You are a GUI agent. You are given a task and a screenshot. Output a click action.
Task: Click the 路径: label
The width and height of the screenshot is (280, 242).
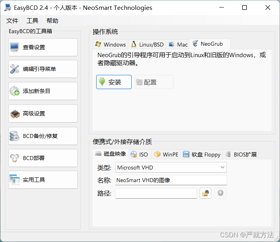click(x=104, y=193)
